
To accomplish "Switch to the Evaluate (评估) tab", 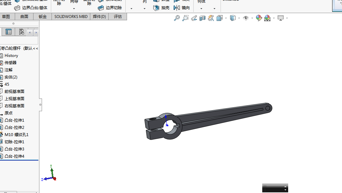I will click(118, 17).
